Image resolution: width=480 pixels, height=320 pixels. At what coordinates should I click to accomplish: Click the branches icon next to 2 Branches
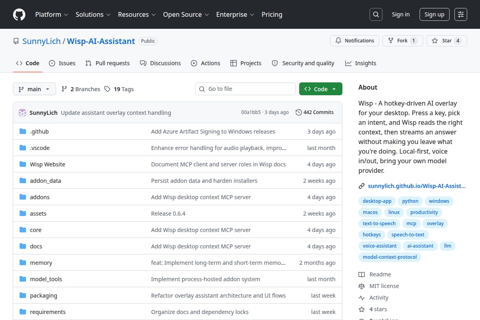pyautogui.click(x=64, y=89)
